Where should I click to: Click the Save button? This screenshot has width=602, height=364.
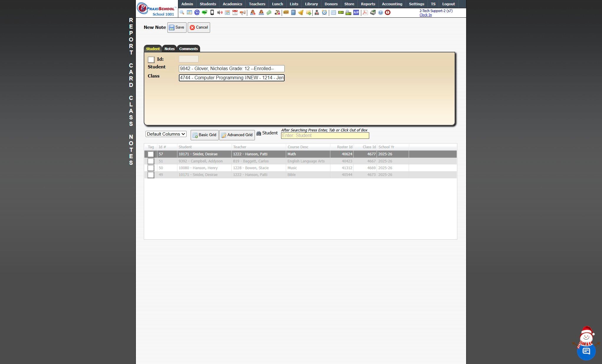tap(177, 27)
